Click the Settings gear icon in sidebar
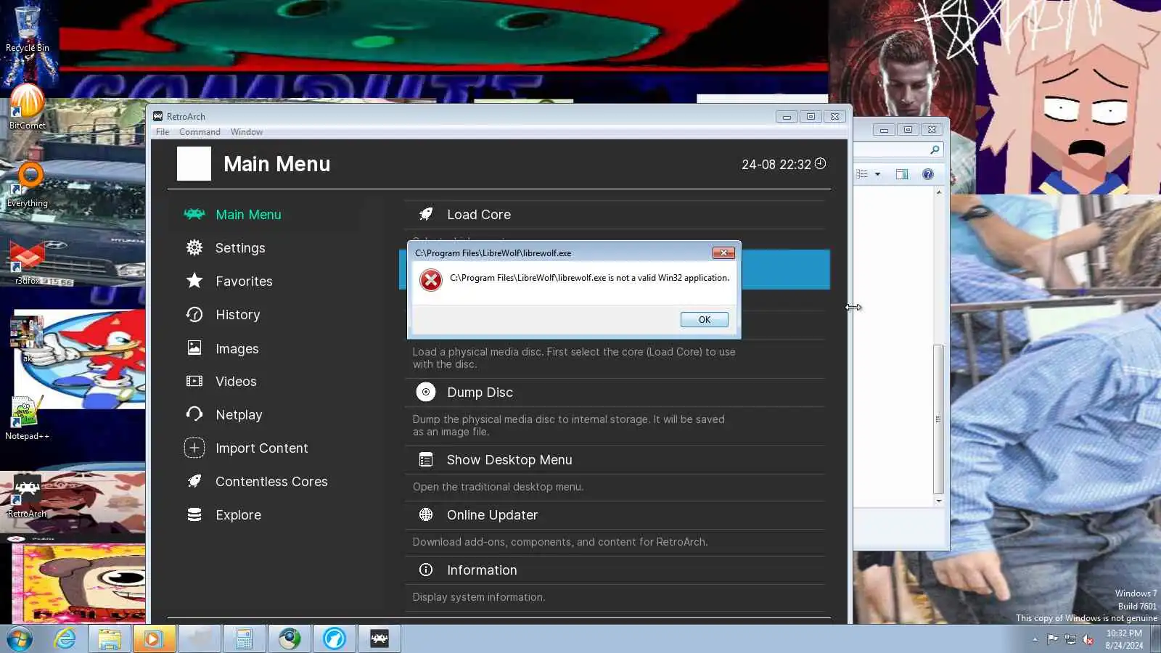This screenshot has height=653, width=1161. [x=194, y=247]
